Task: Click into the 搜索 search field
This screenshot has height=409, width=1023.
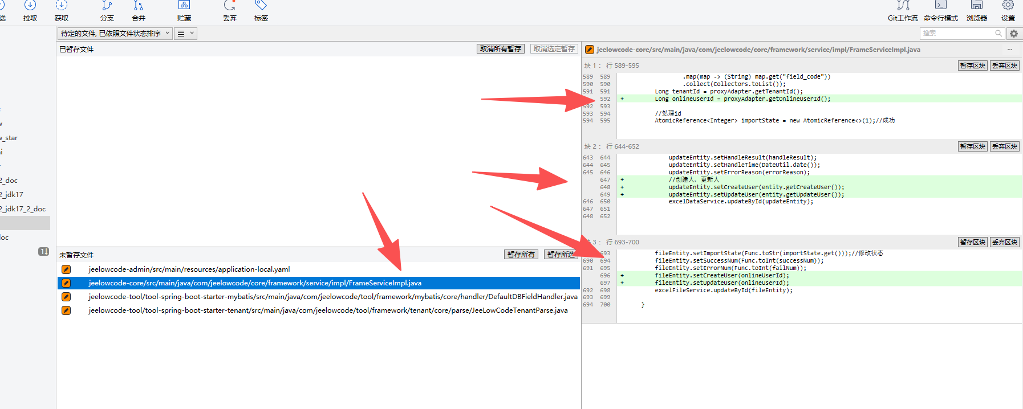Action: point(957,34)
